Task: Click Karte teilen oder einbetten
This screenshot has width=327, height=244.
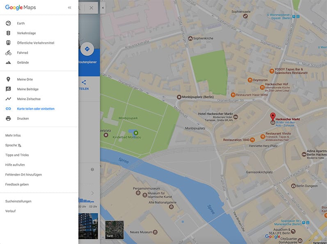Action: (x=35, y=109)
